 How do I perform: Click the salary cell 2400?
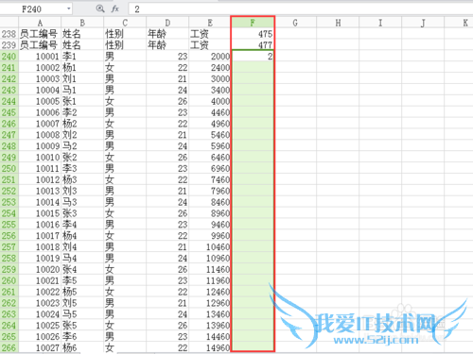tap(210, 68)
